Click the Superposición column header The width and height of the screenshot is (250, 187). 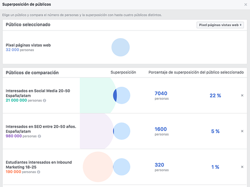coord(123,72)
